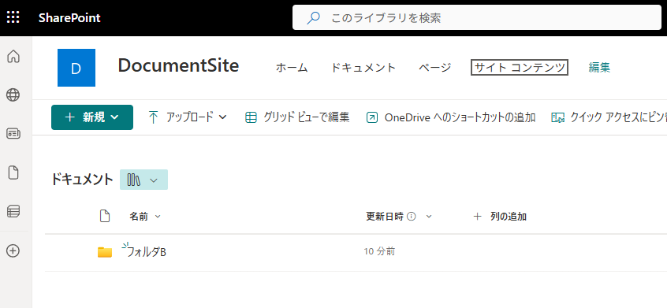Open the 更新日時 column sort dropdown
667x308 pixels.
tap(429, 217)
